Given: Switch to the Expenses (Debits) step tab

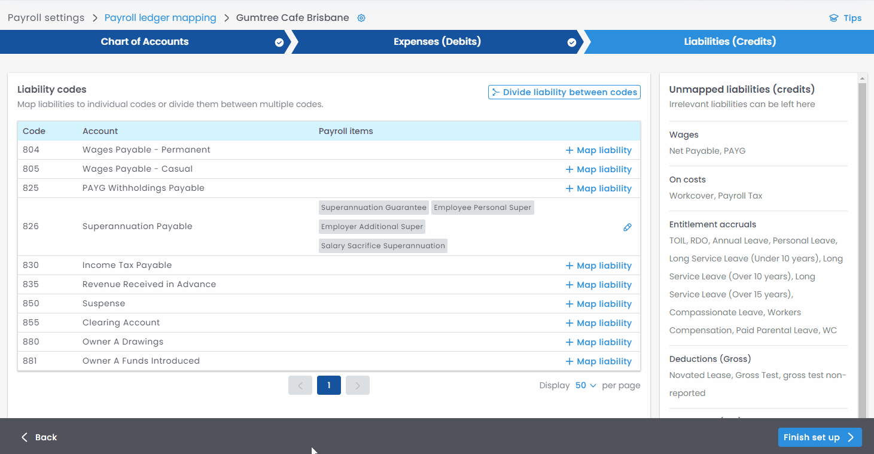Looking at the screenshot, I should 437,42.
